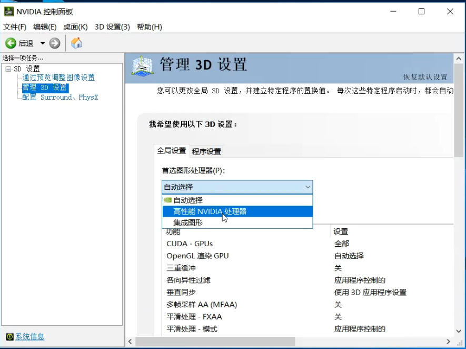The height and width of the screenshot is (349, 466).
Task: Select the CUDA - GPUs feature row
Action: (x=308, y=244)
